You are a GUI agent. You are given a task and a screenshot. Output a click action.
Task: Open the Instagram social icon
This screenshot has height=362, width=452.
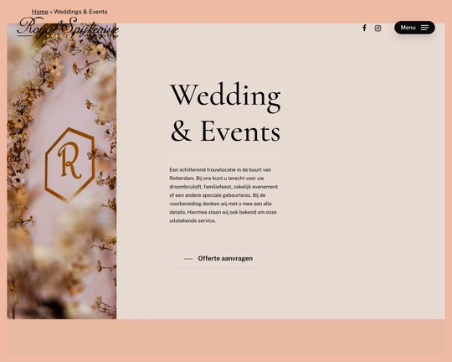coord(378,28)
